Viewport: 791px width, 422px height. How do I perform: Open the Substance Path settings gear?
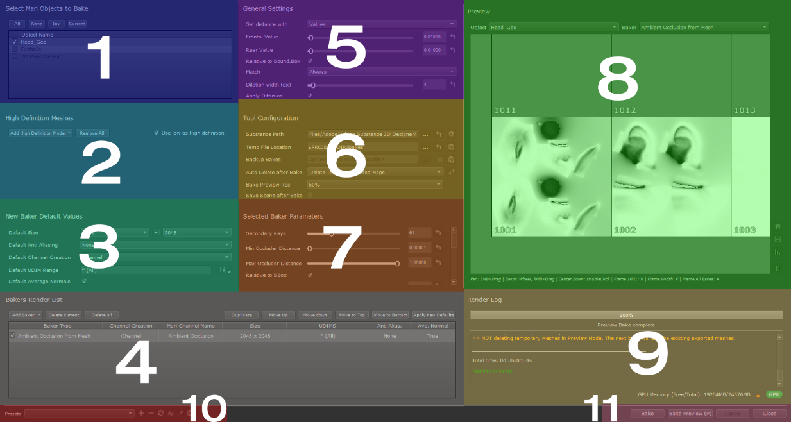(452, 134)
